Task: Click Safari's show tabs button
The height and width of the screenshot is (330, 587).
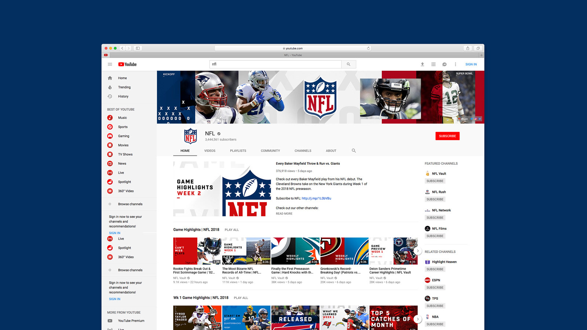Action: (x=478, y=48)
